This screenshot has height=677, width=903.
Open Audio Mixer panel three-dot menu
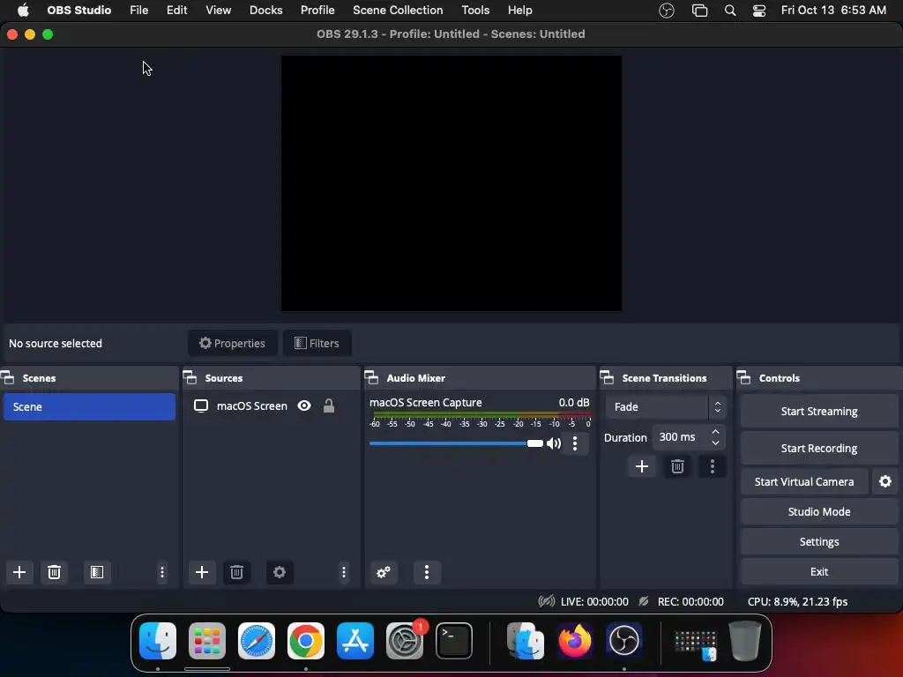coord(427,572)
